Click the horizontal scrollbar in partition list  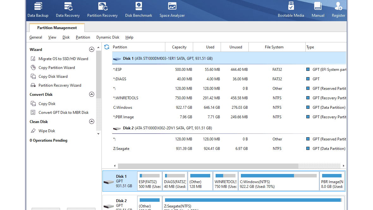point(208,166)
